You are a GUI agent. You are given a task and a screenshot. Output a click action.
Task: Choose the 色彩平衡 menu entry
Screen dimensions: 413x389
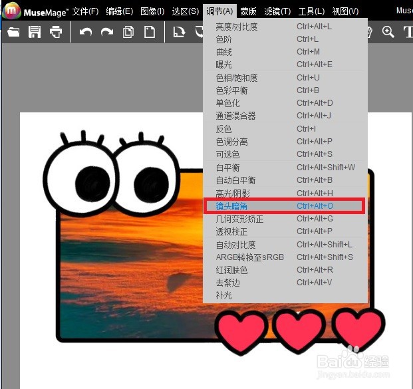[285, 90]
